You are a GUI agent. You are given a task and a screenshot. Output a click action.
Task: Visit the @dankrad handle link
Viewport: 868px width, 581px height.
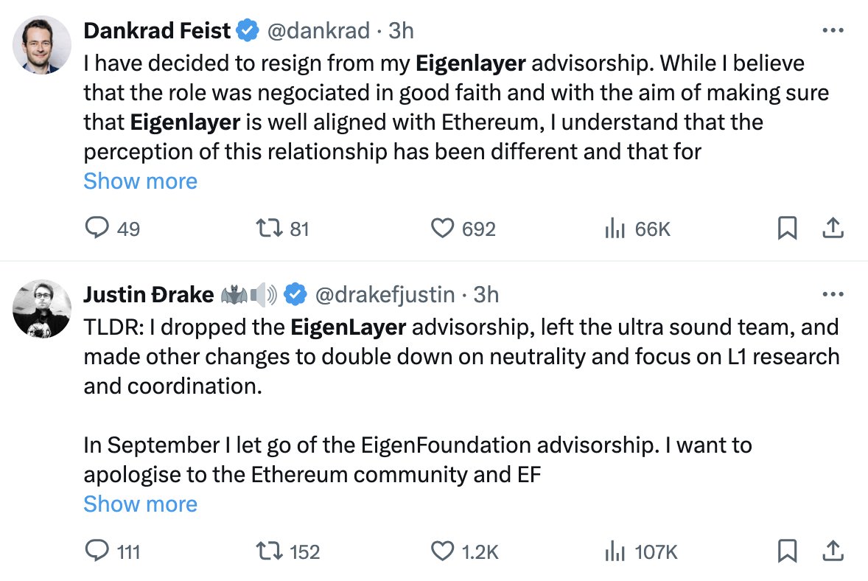pyautogui.click(x=318, y=30)
